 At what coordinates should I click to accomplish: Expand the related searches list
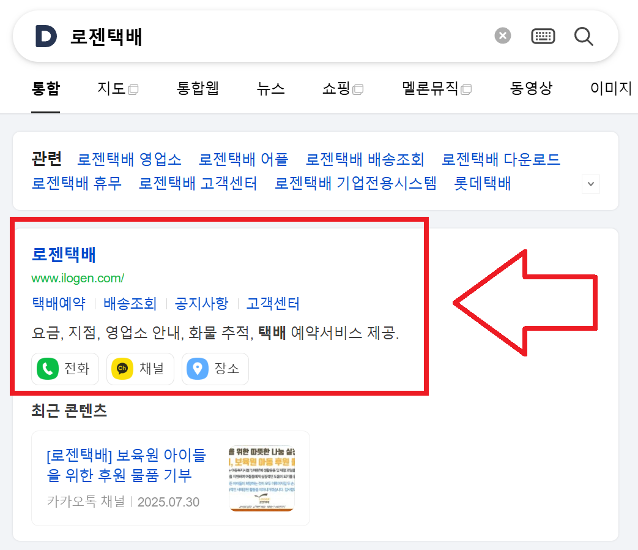pos(590,183)
